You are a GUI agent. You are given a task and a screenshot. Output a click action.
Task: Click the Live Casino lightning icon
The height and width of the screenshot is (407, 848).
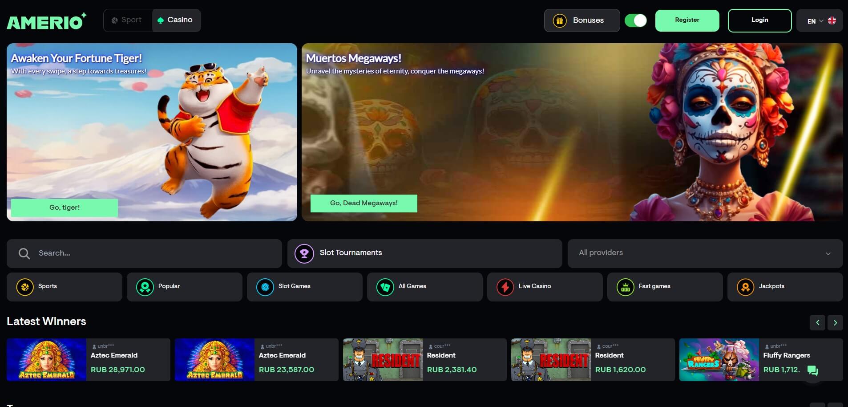(x=505, y=287)
